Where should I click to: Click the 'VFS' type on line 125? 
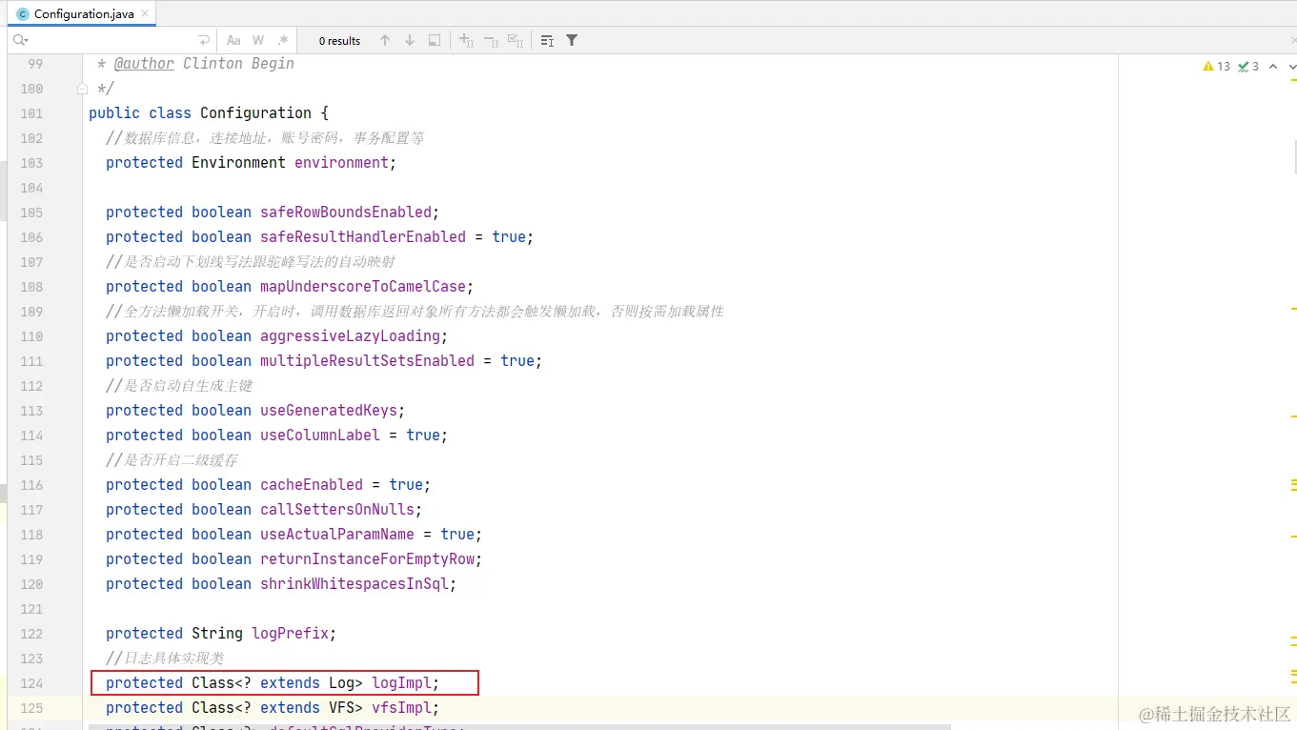pyautogui.click(x=341, y=707)
